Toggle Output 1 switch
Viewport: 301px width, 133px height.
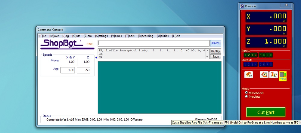coord(245,65)
